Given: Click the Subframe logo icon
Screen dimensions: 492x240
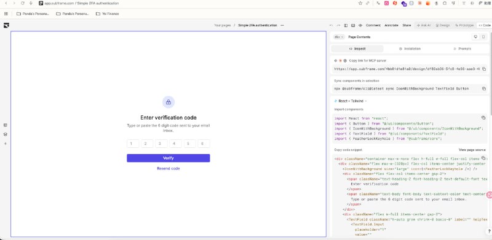Looking at the screenshot, I should 6,25.
